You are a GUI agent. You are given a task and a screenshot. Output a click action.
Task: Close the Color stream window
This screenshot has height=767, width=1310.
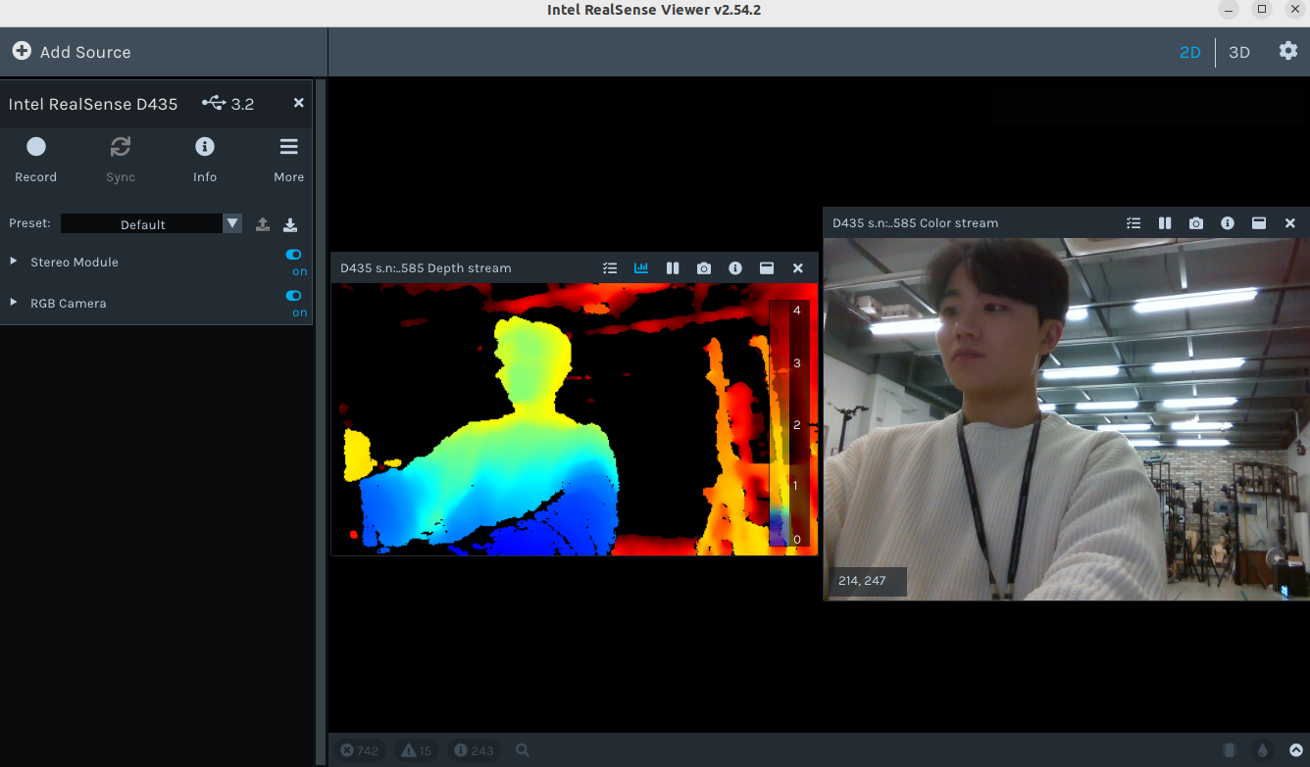[x=1290, y=222]
